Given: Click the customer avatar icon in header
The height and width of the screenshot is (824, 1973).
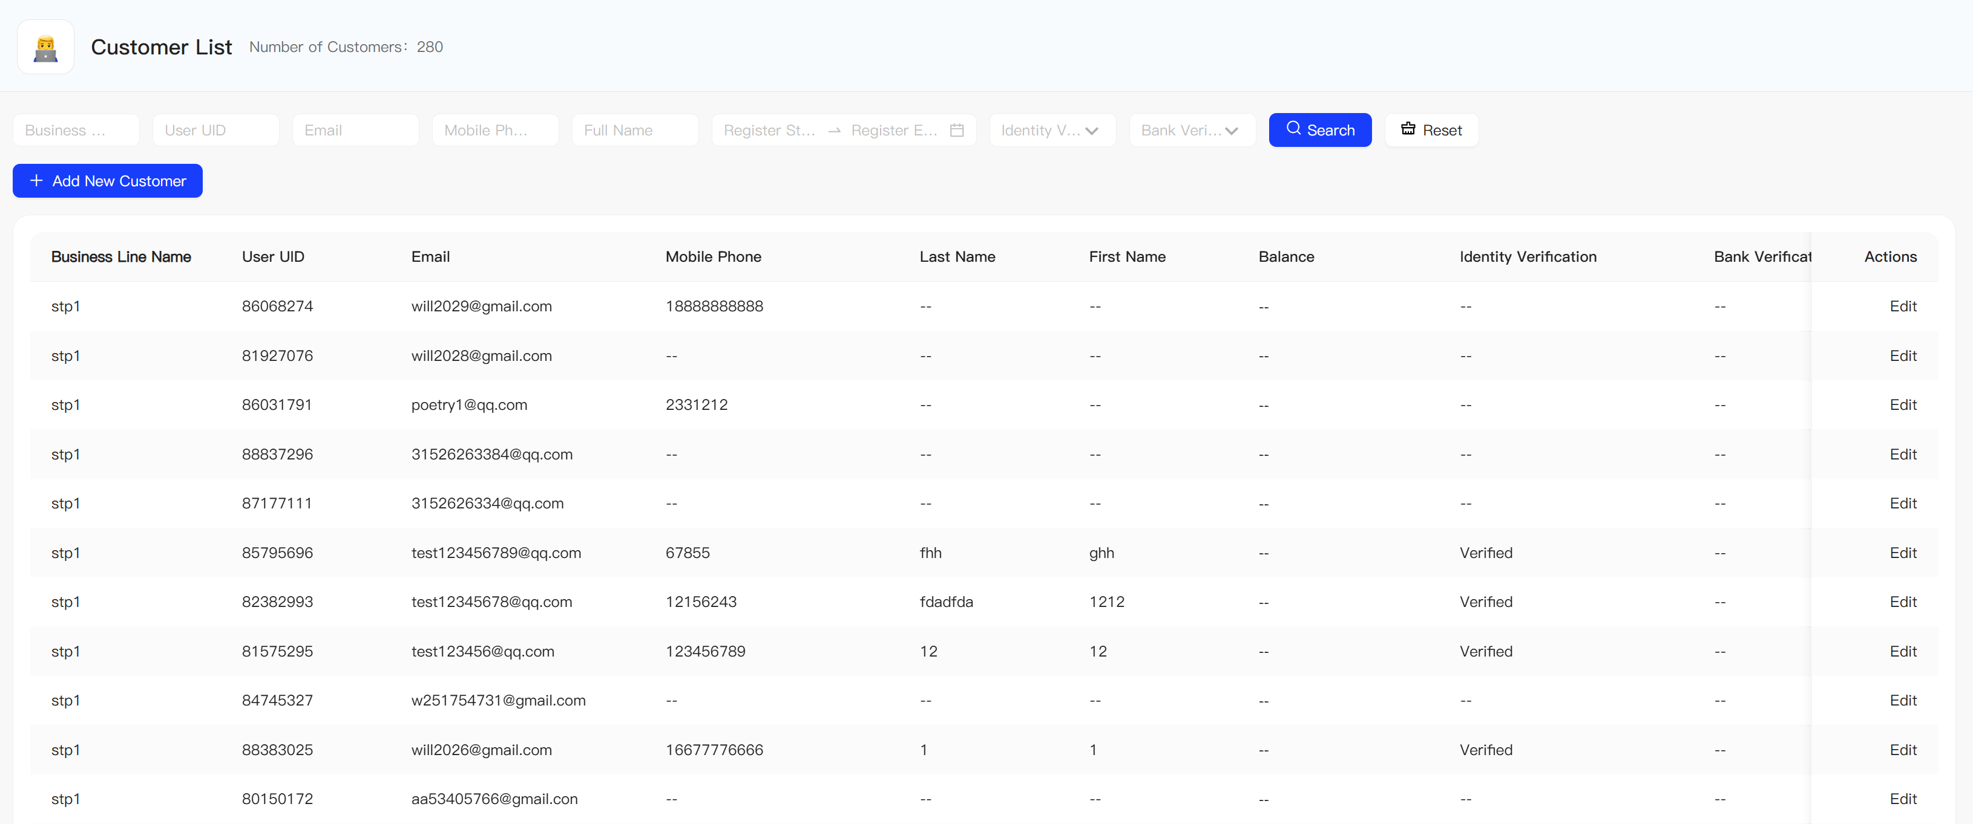Looking at the screenshot, I should click(45, 47).
